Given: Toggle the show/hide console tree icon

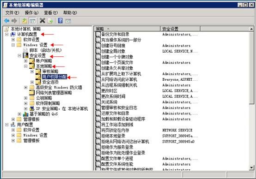Looking at the screenshot, I should pyautogui.click(x=32, y=21).
